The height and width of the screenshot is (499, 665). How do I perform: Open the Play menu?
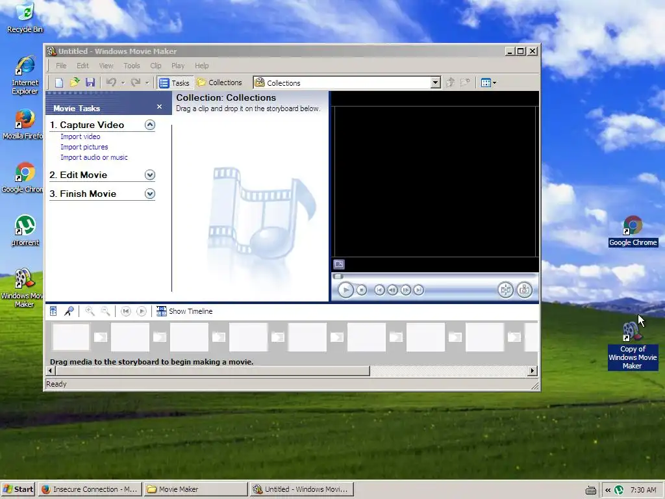[178, 66]
